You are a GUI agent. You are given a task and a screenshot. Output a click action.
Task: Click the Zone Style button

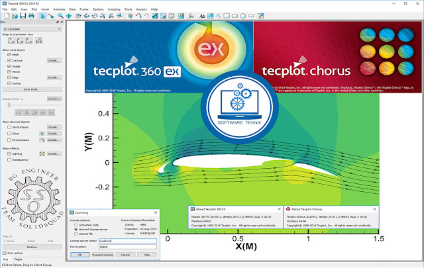point(32,89)
